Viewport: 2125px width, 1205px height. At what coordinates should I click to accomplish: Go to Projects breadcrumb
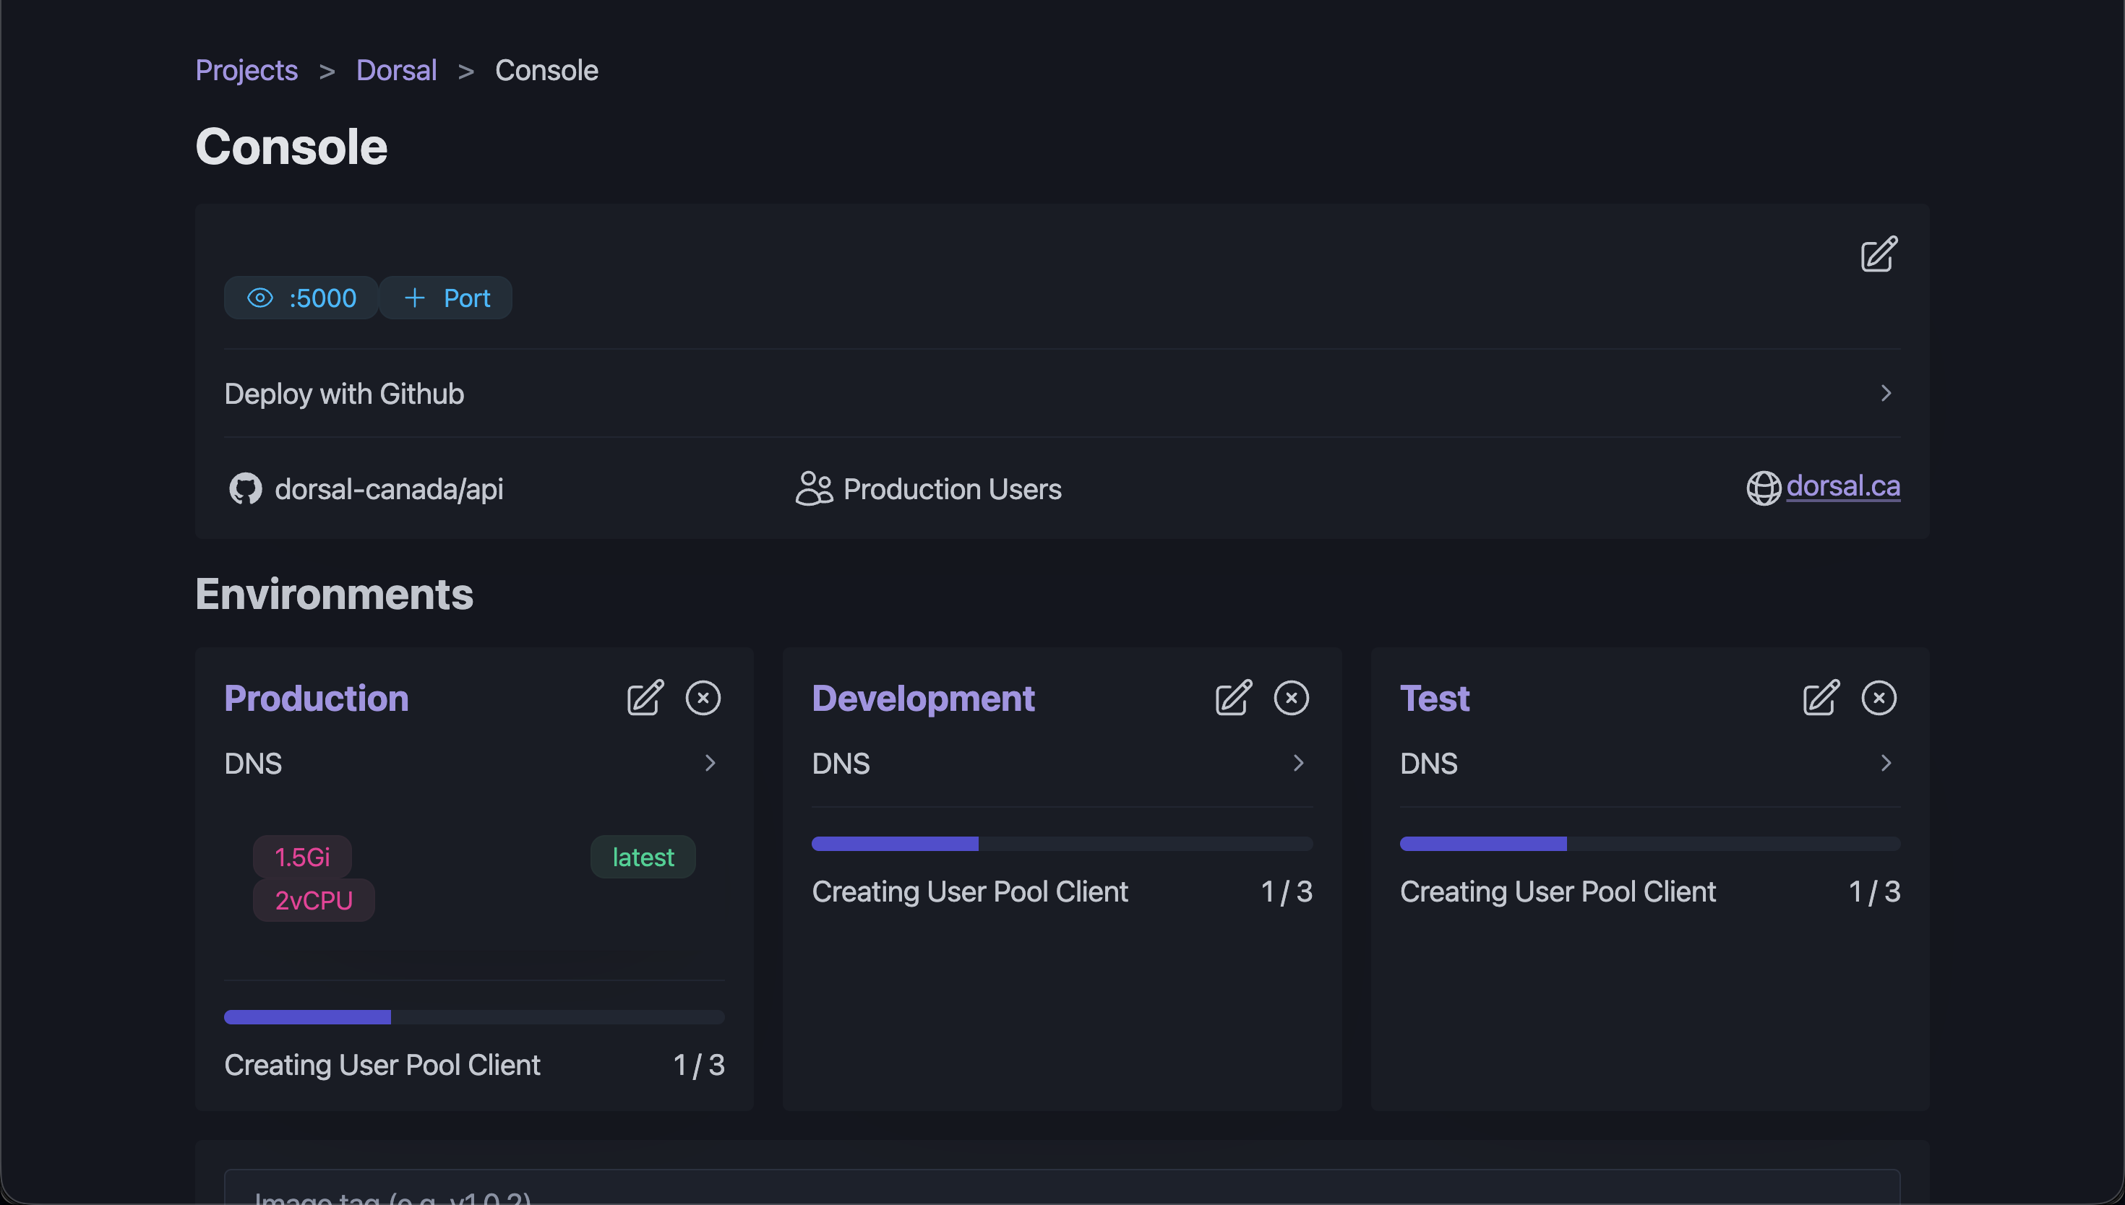pos(246,70)
